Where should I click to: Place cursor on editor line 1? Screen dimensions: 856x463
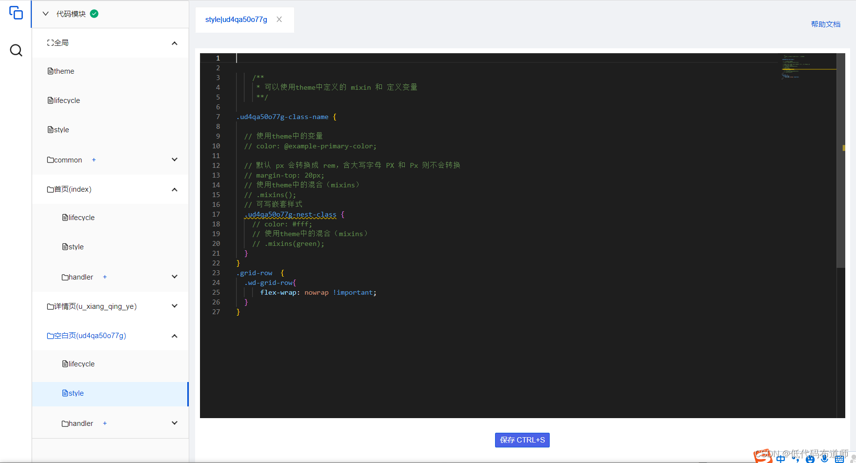click(507, 58)
